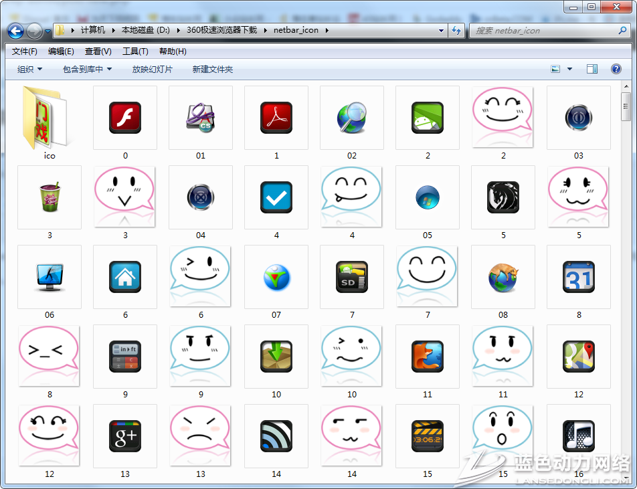Select the RSS feed icon named 14
The image size is (637, 489).
pos(276,436)
